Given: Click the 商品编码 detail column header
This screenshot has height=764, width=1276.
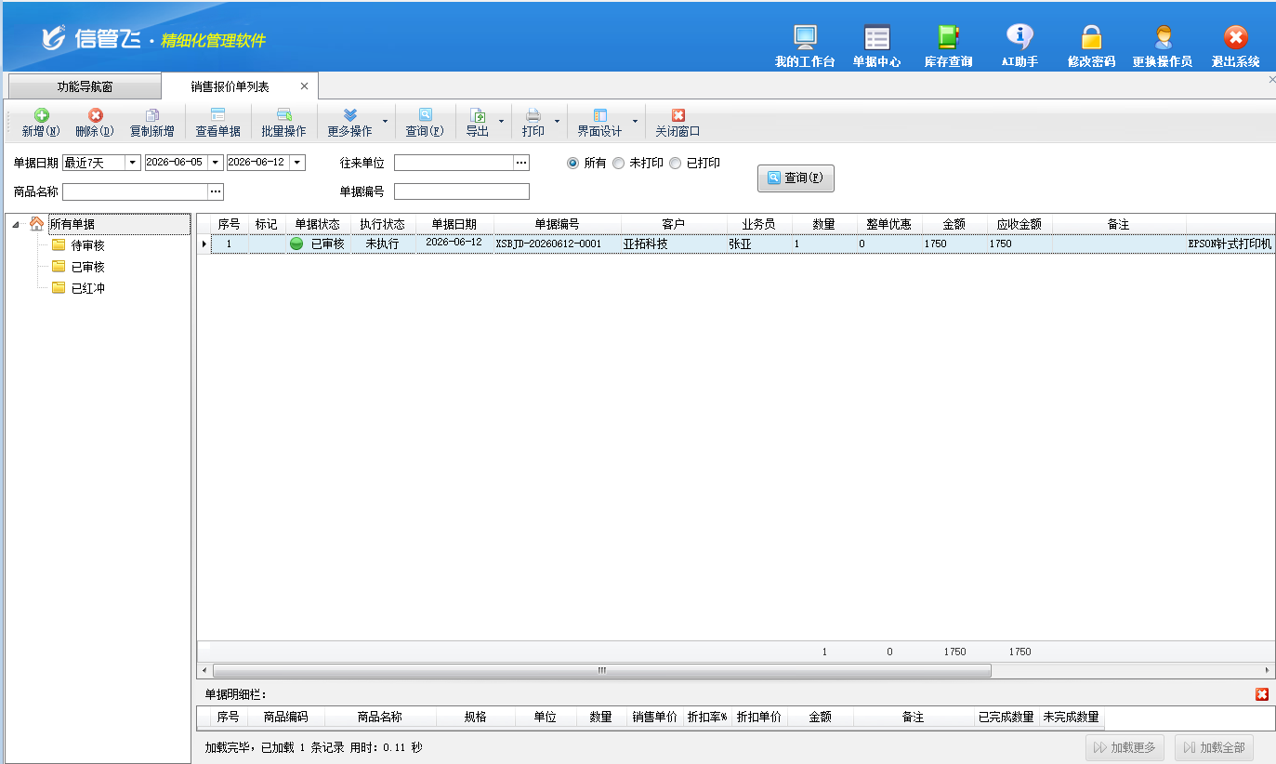Looking at the screenshot, I should point(286,717).
